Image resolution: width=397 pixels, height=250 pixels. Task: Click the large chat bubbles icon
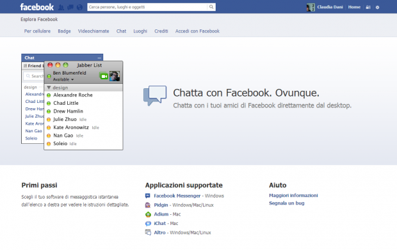click(155, 95)
